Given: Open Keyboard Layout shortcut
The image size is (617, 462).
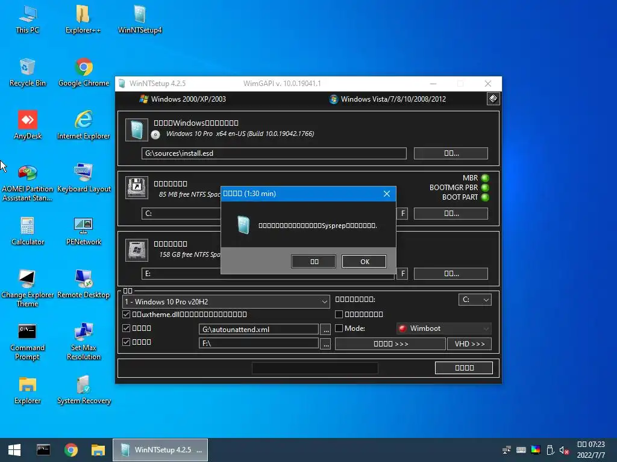Looking at the screenshot, I should [x=83, y=178].
